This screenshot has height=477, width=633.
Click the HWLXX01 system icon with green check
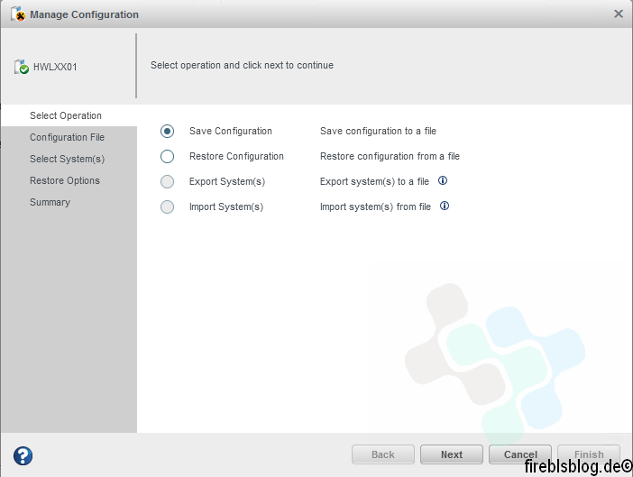(22, 67)
